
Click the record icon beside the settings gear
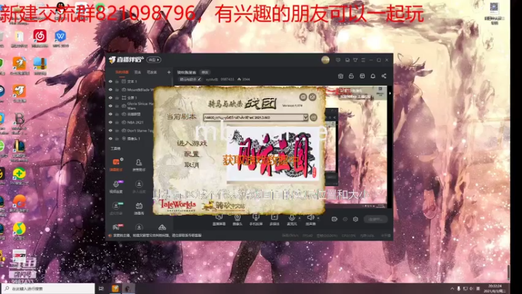[334, 219]
